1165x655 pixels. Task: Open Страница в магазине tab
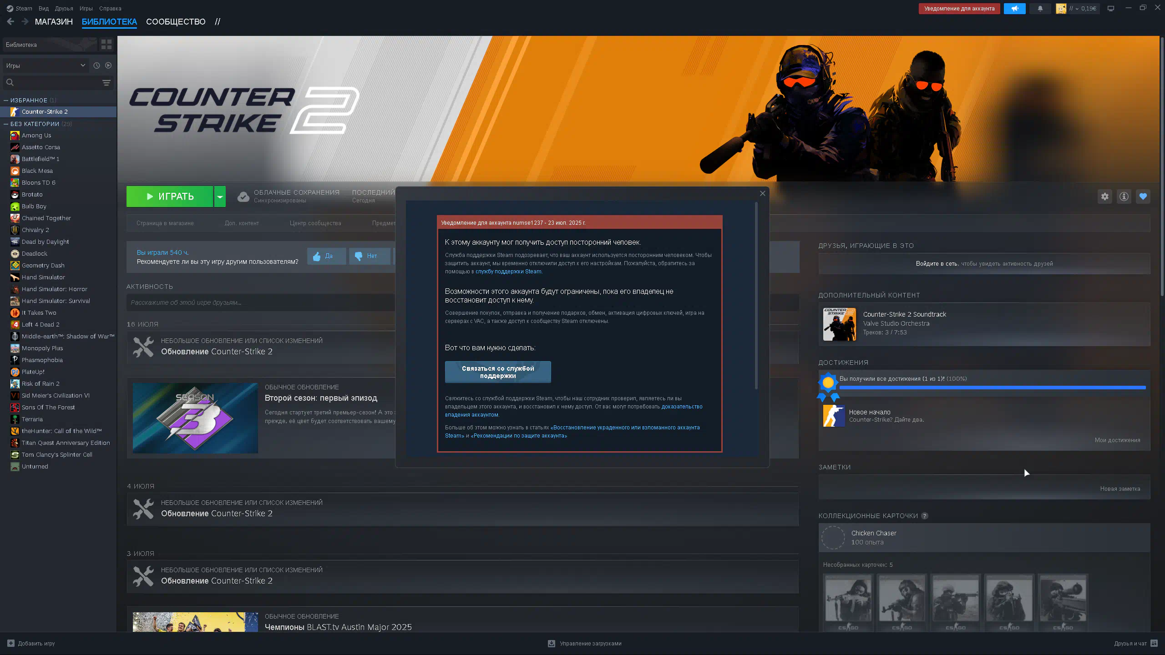165,223
